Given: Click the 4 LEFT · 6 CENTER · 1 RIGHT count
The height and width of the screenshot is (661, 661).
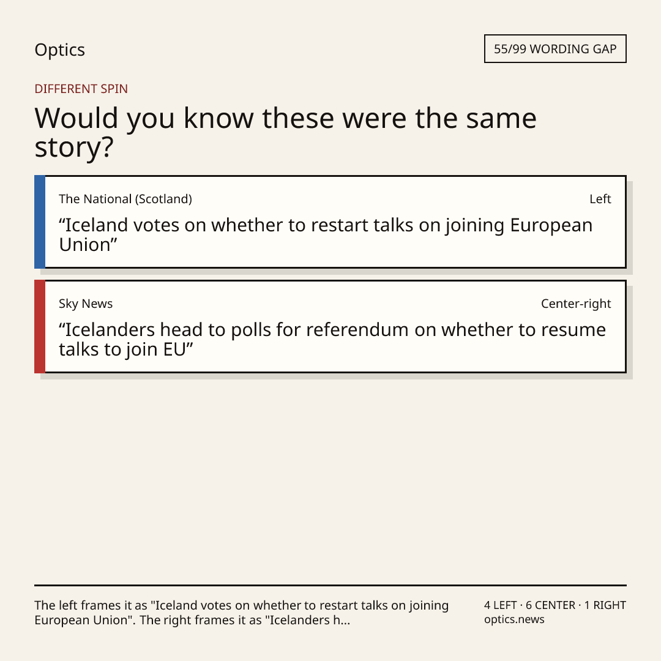Looking at the screenshot, I should 555,605.
